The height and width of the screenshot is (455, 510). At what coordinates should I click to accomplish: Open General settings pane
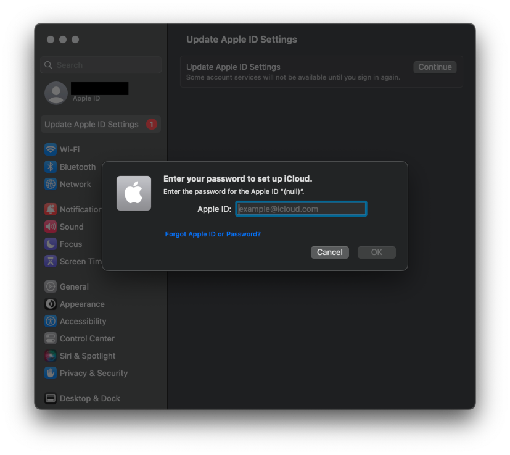pyautogui.click(x=74, y=286)
